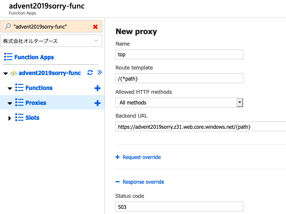Viewport: 286px width, 214px height.
Task: Collapse the advent2019sorry-func tree node
Action: pos(5,73)
